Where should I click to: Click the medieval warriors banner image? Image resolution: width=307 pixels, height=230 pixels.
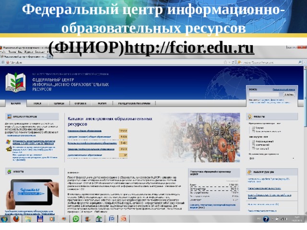tap(201, 138)
